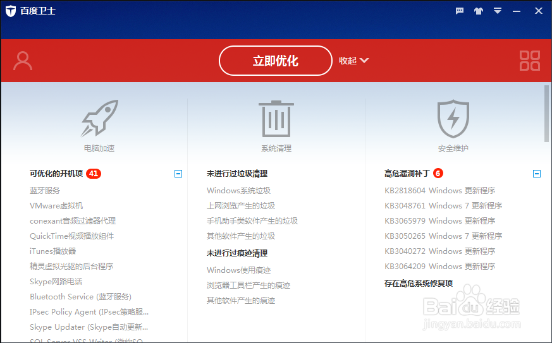
Task: Select 其他软件产生的痕迹 entry
Action: (241, 301)
